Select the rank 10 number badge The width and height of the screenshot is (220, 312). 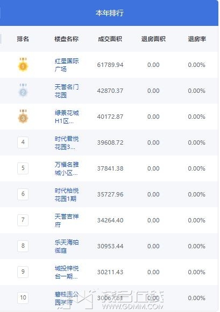click(23, 297)
